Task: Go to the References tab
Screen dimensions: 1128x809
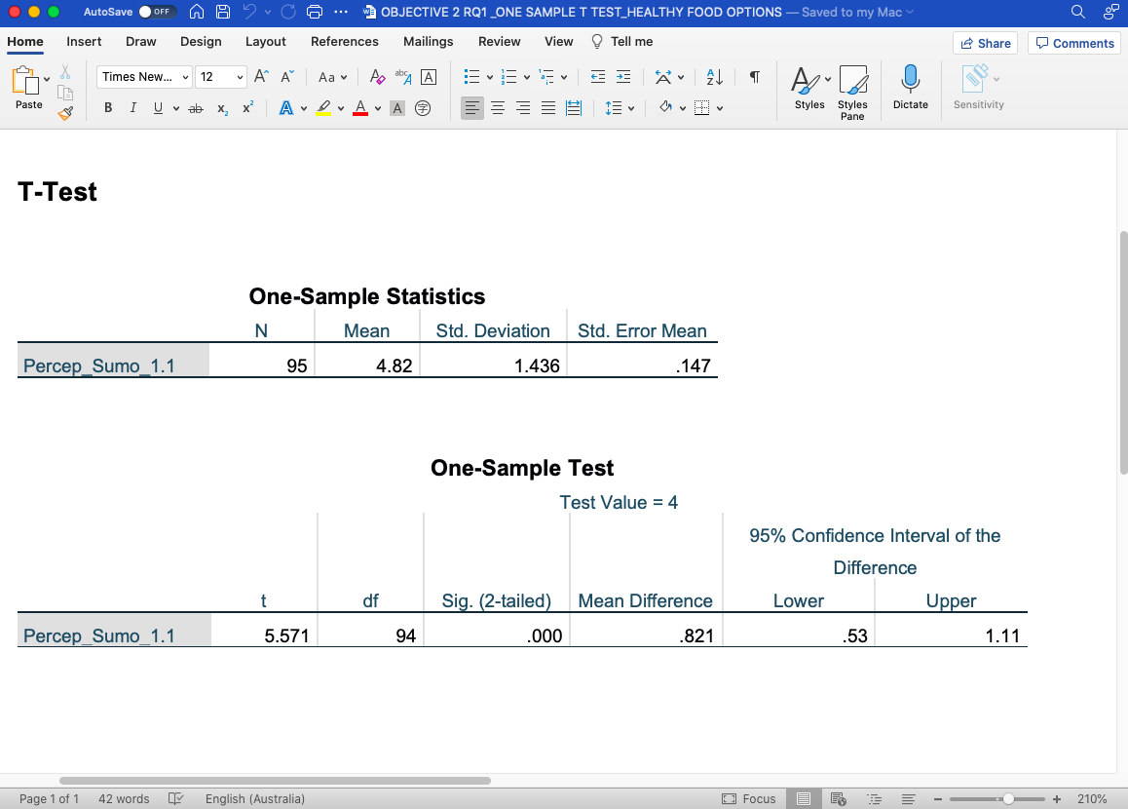Action: [344, 41]
